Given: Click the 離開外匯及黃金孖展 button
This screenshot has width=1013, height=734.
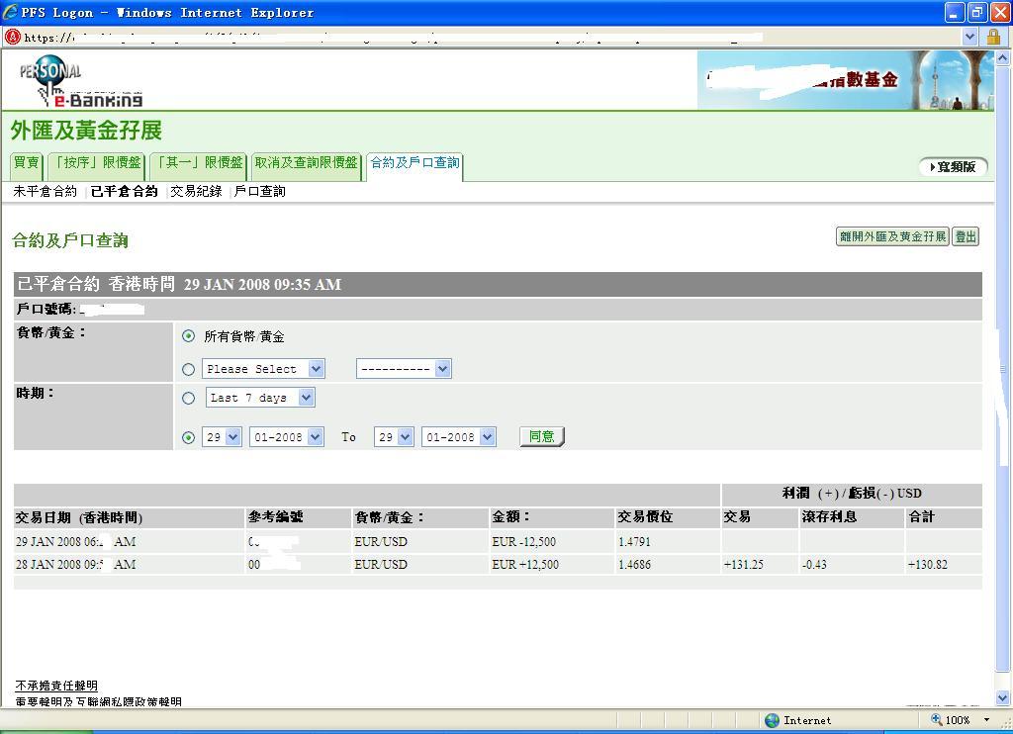Looking at the screenshot, I should 892,236.
